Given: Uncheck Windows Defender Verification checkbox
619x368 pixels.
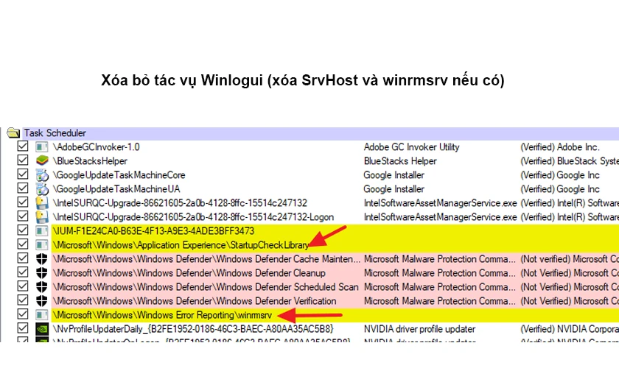Looking at the screenshot, I should click(x=23, y=300).
